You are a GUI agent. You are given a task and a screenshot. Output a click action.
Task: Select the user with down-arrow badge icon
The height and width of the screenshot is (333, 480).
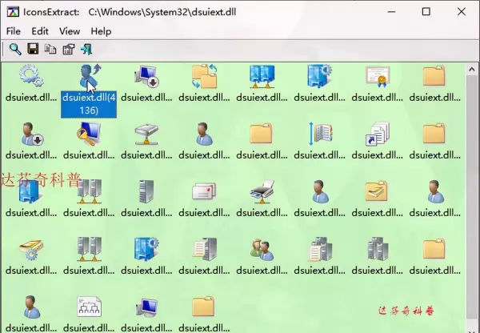[32, 134]
